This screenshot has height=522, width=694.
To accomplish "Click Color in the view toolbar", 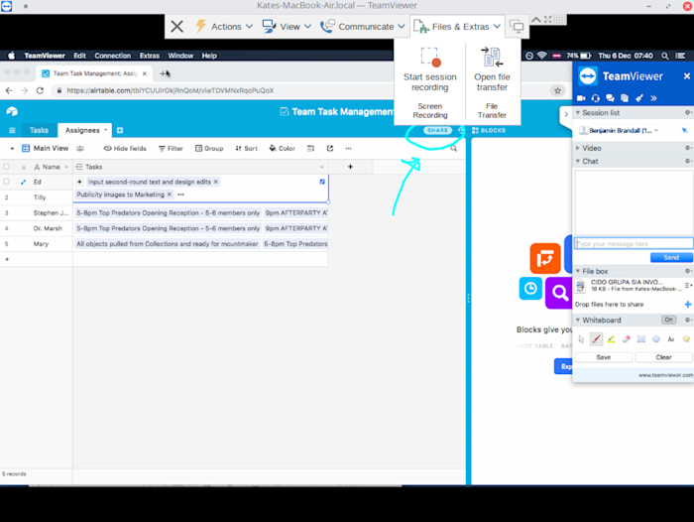I will coord(282,149).
